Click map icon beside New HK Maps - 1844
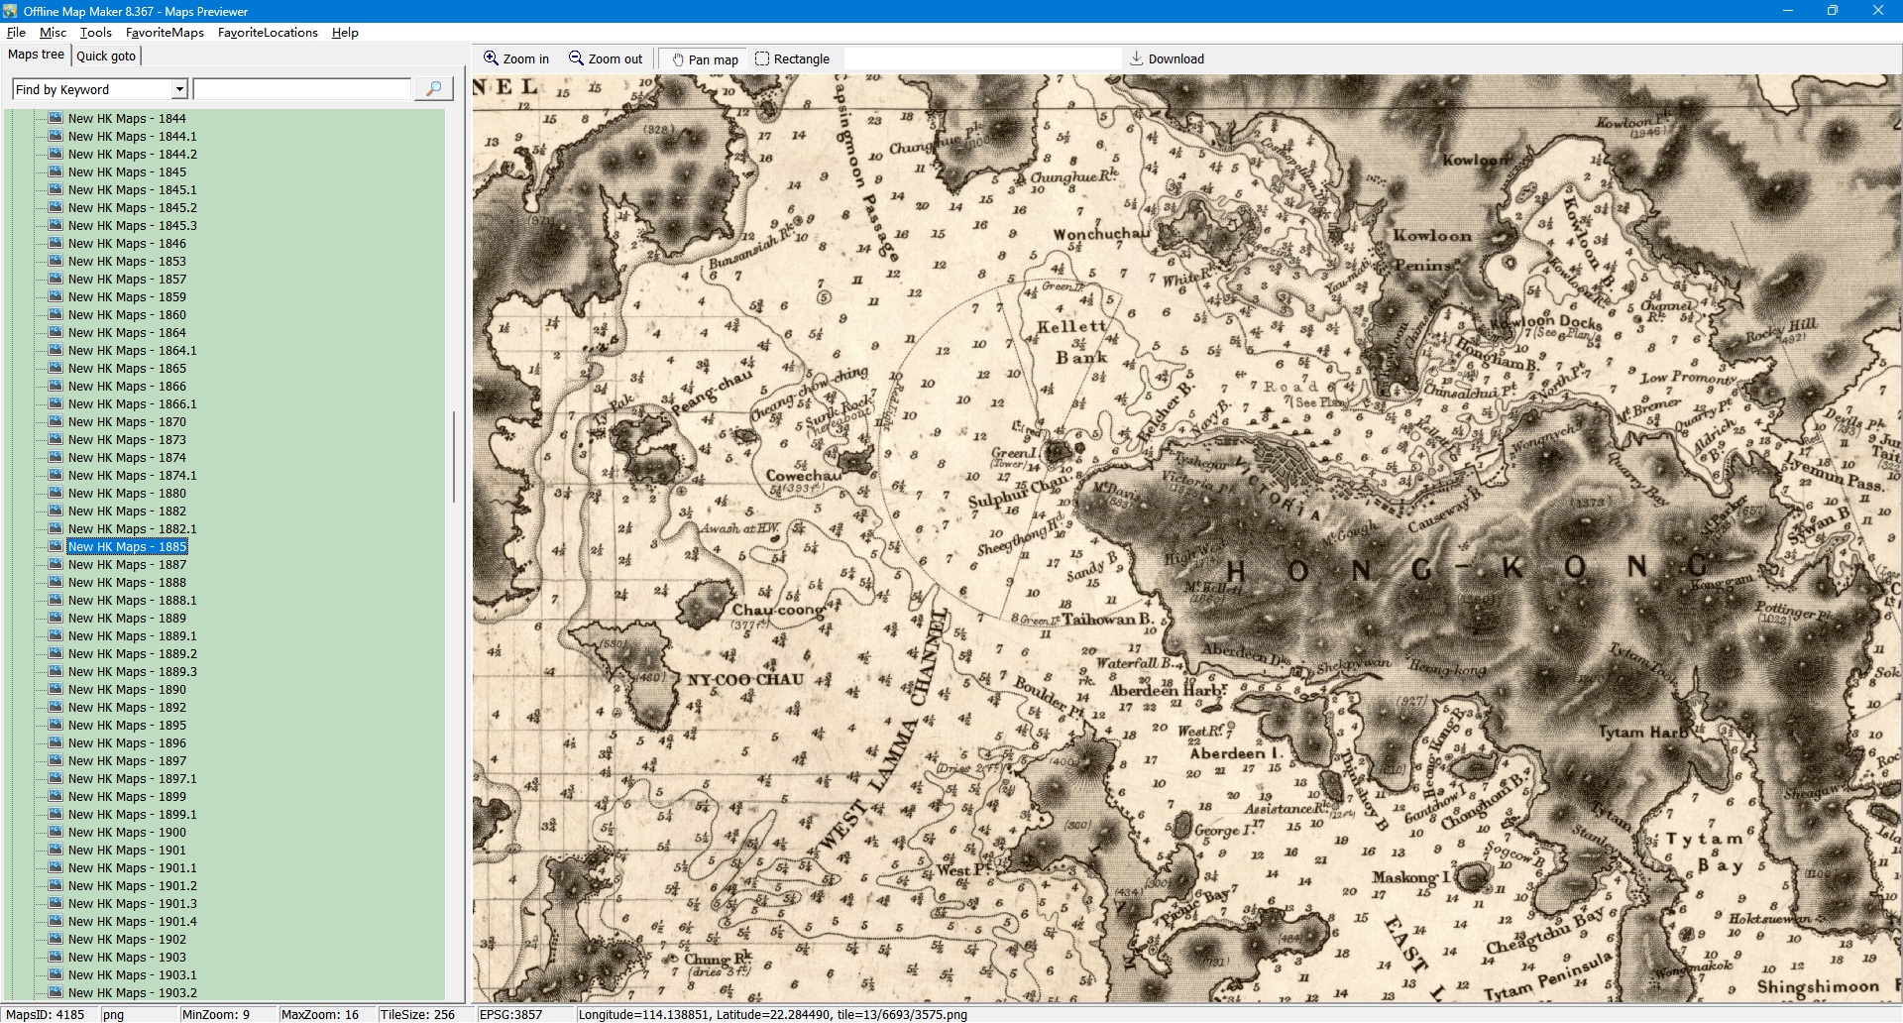The width and height of the screenshot is (1903, 1023). pyautogui.click(x=56, y=118)
